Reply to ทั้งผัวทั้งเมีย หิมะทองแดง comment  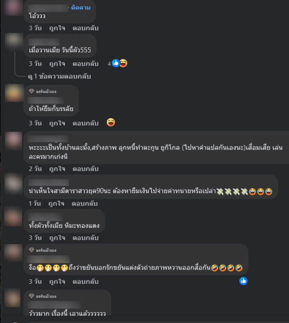tap(86, 238)
